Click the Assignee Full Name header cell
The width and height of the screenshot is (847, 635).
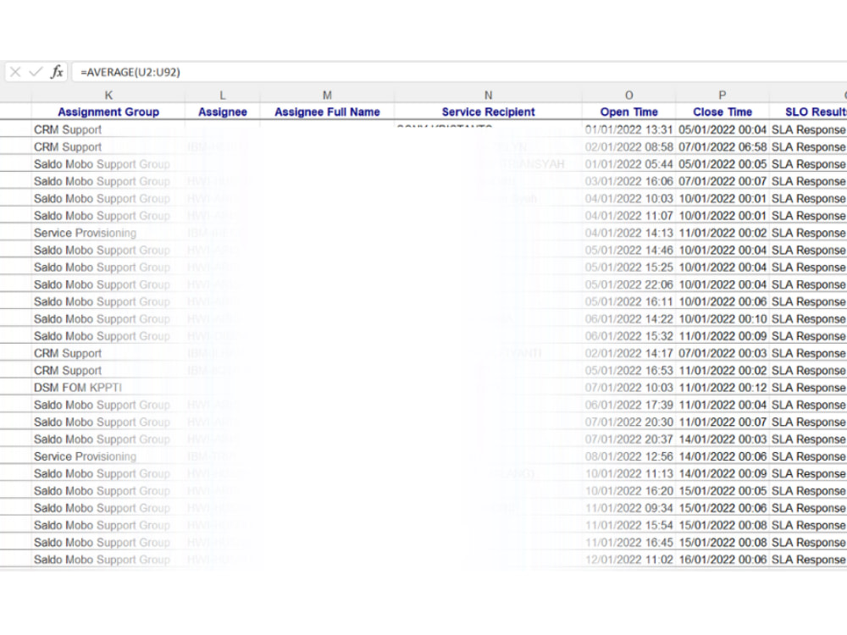(x=327, y=112)
